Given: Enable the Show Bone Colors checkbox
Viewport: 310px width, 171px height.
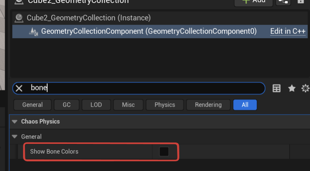Looking at the screenshot, I should (x=164, y=152).
